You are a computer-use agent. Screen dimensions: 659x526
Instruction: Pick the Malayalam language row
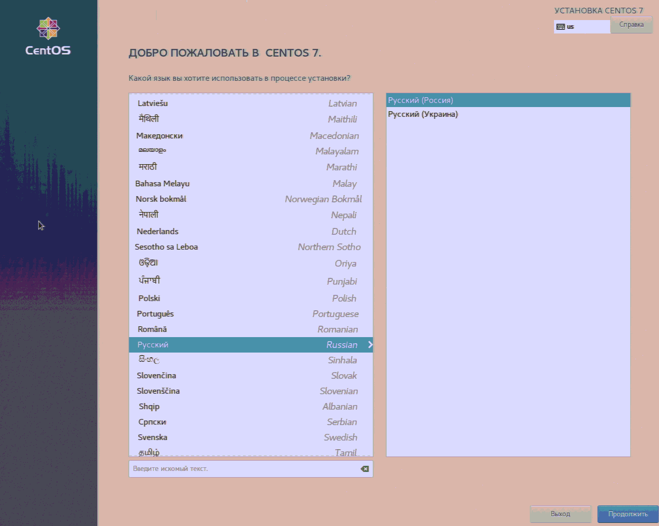tap(251, 151)
